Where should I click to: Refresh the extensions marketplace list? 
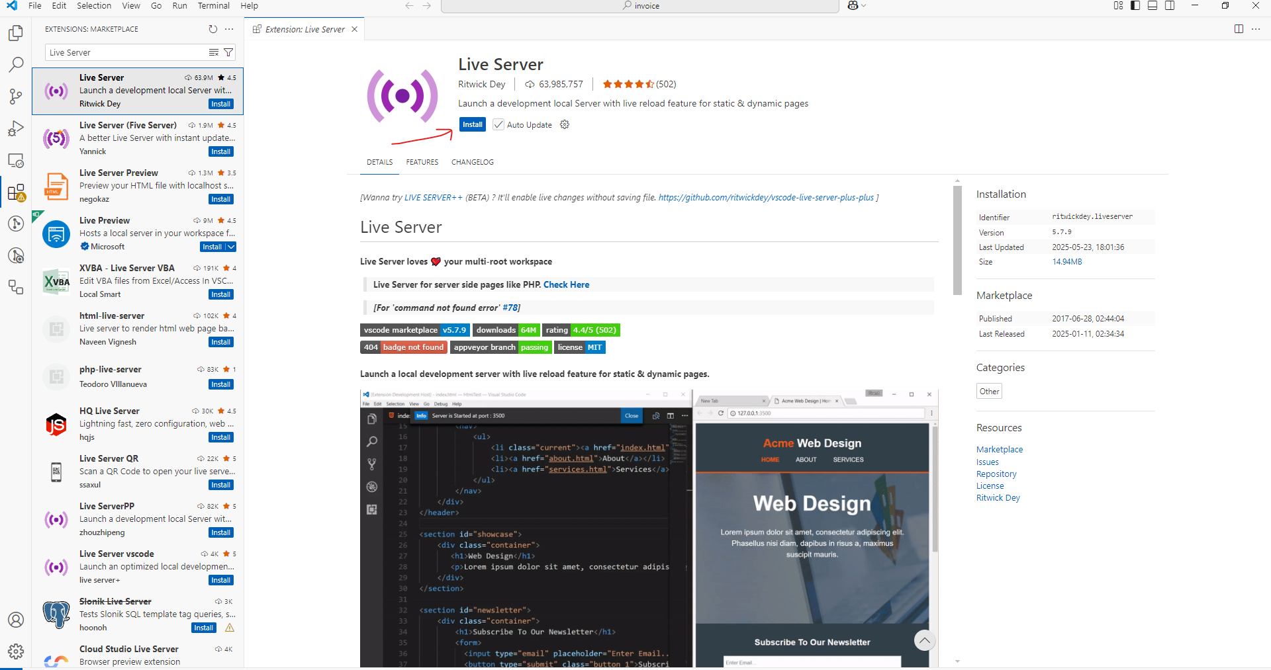212,29
